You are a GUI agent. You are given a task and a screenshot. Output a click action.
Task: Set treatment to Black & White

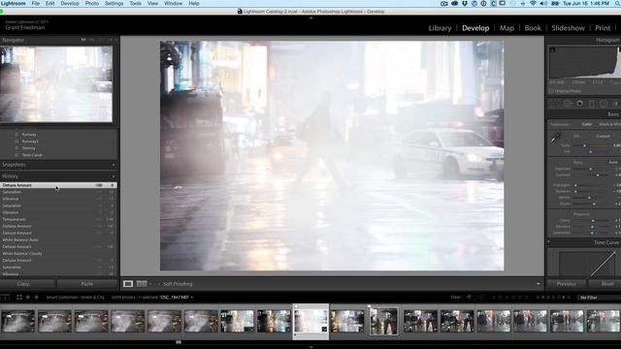pyautogui.click(x=609, y=124)
